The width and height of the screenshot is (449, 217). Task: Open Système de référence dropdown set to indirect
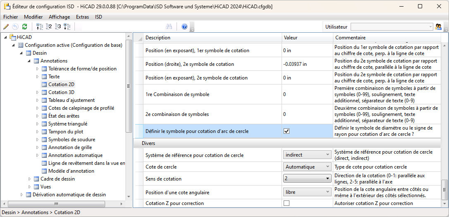tap(307, 155)
